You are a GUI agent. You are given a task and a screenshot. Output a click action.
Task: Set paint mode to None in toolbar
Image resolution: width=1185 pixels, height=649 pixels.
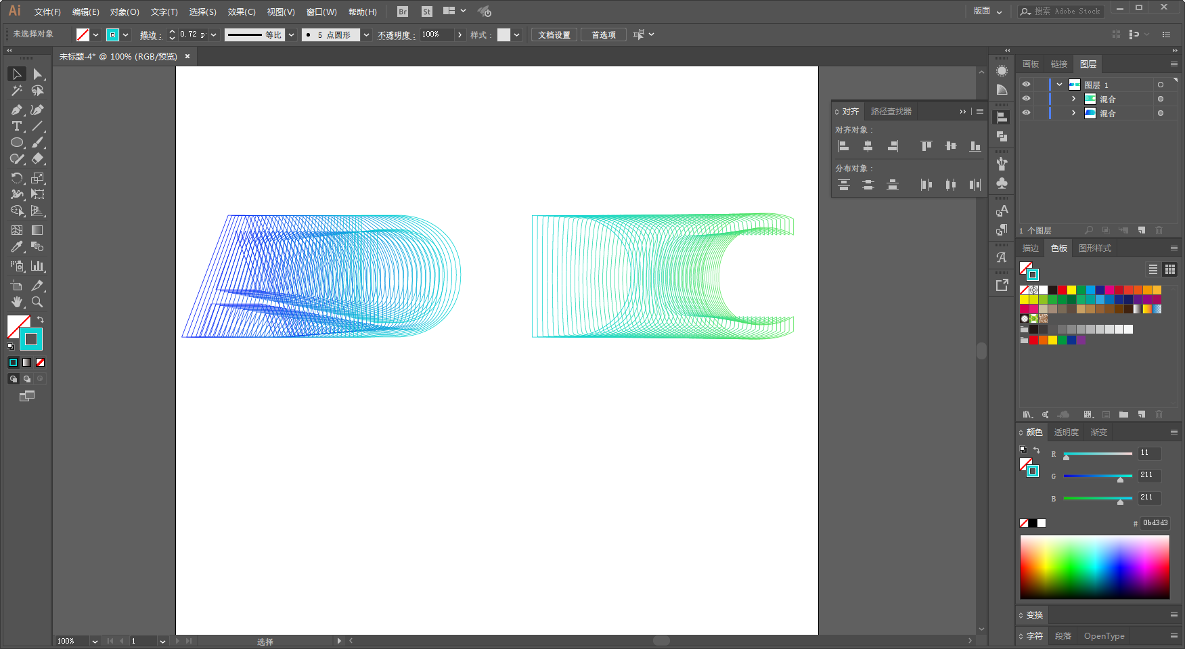[41, 363]
